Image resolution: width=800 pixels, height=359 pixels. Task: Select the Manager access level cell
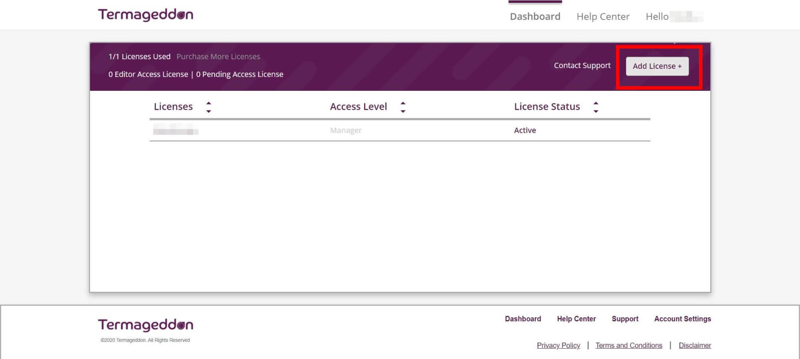[x=346, y=130]
